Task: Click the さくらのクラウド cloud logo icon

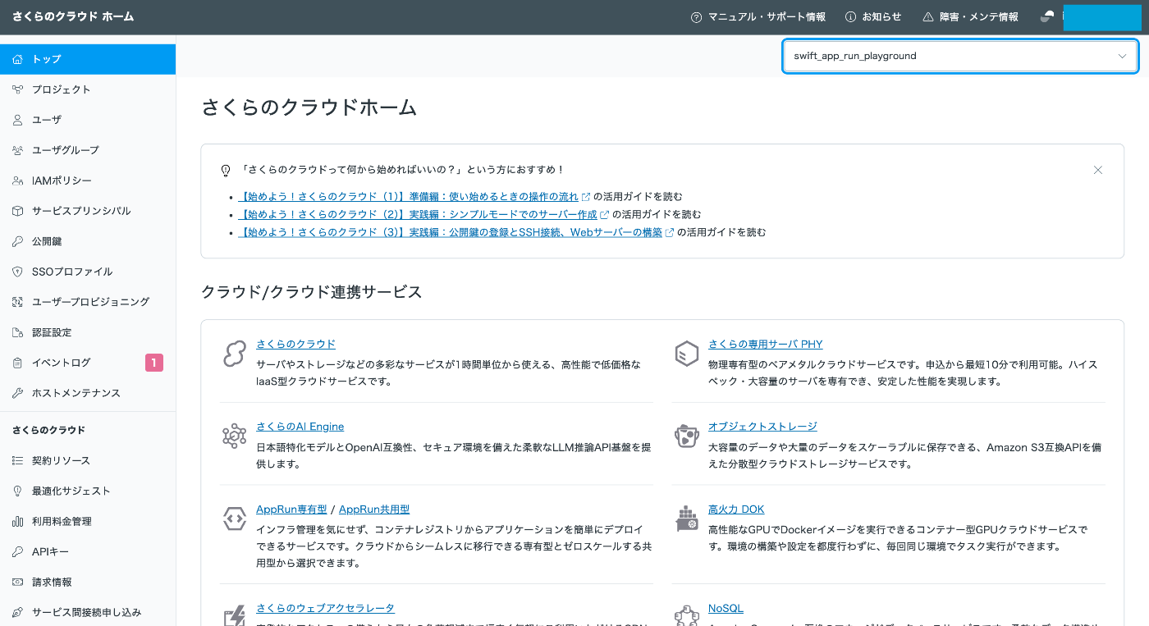Action: click(235, 354)
